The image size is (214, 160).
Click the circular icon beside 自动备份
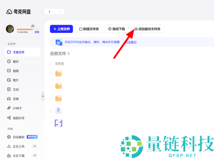(9, 137)
